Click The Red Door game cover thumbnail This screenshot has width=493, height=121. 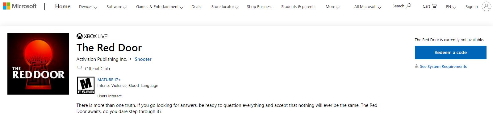tap(38, 64)
